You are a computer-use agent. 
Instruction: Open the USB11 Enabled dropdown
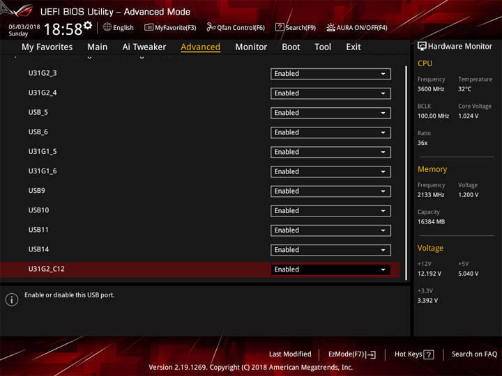click(x=330, y=230)
